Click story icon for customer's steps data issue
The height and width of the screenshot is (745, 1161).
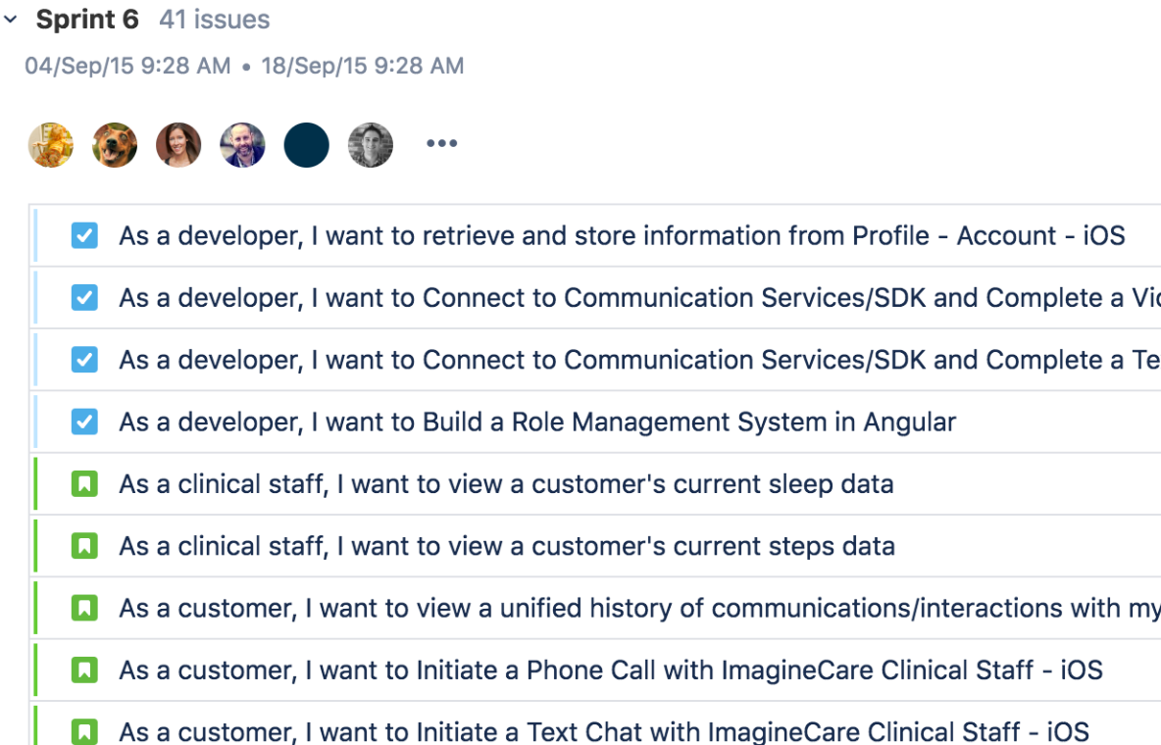[x=84, y=546]
